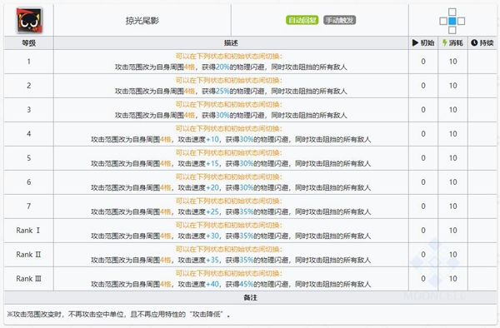Click the 备注 section header

250,298
